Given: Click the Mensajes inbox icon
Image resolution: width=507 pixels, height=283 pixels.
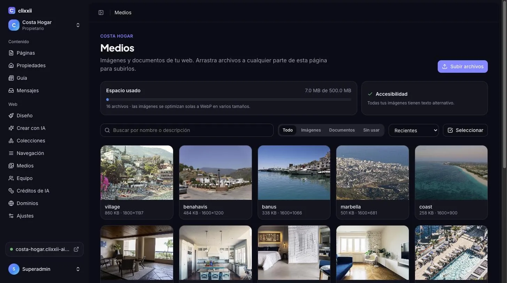Looking at the screenshot, I should coord(11,91).
